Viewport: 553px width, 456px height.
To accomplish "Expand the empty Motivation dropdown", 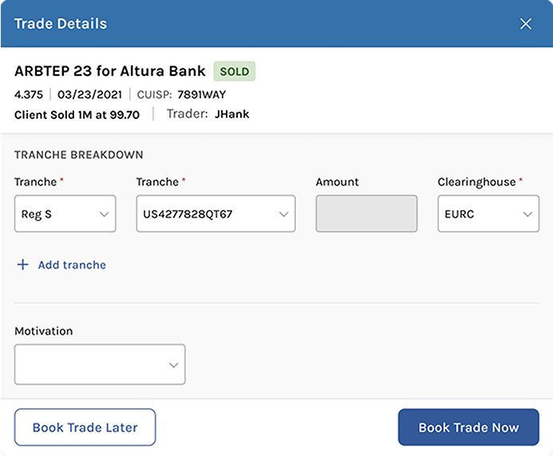I will coord(100,365).
